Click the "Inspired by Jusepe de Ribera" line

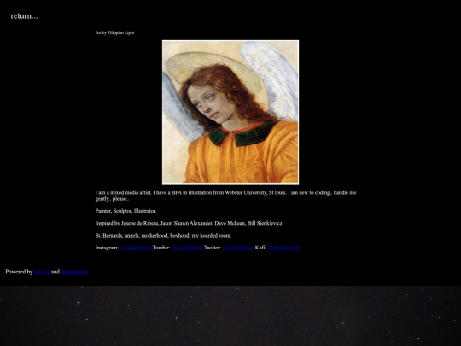coord(190,223)
